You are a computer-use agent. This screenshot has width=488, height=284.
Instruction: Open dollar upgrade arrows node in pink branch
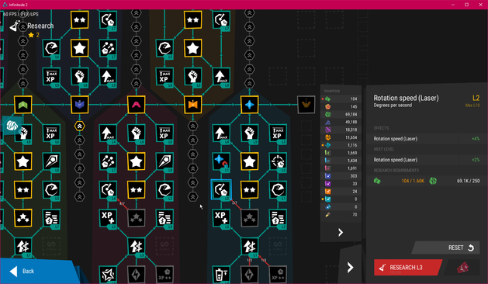(x=136, y=246)
